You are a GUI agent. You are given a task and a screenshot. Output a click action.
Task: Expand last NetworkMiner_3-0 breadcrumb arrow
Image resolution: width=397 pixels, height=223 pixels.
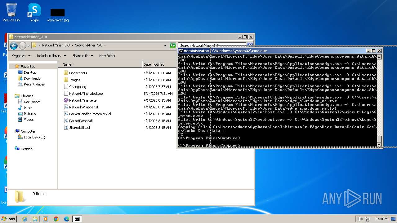pyautogui.click(x=105, y=46)
